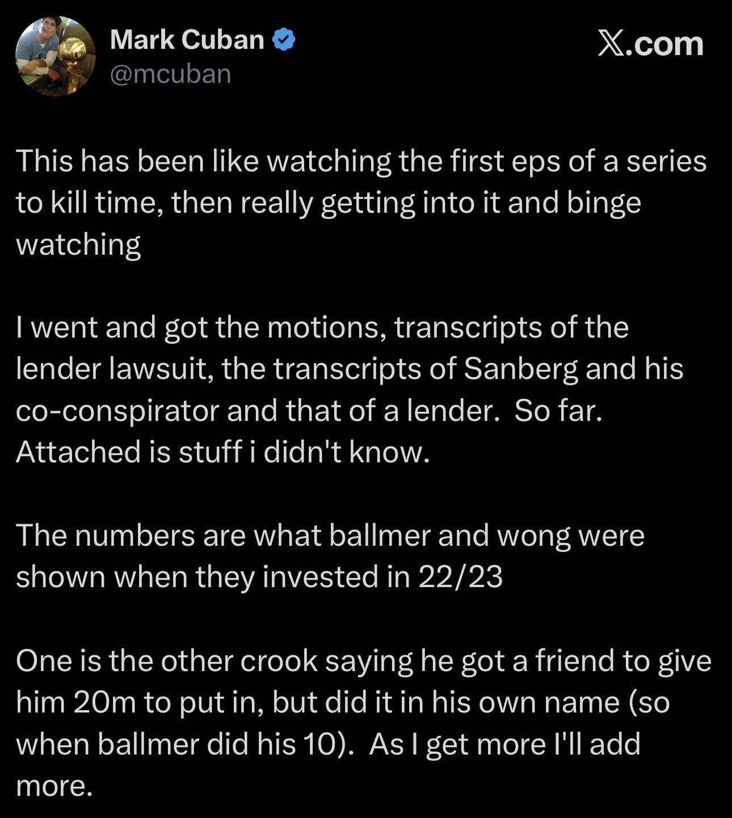Image resolution: width=732 pixels, height=818 pixels.
Task: Open the @mcuban handle
Action: pyautogui.click(x=170, y=74)
